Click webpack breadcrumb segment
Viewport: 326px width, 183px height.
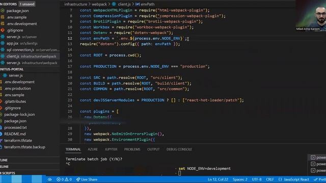[x=99, y=4]
